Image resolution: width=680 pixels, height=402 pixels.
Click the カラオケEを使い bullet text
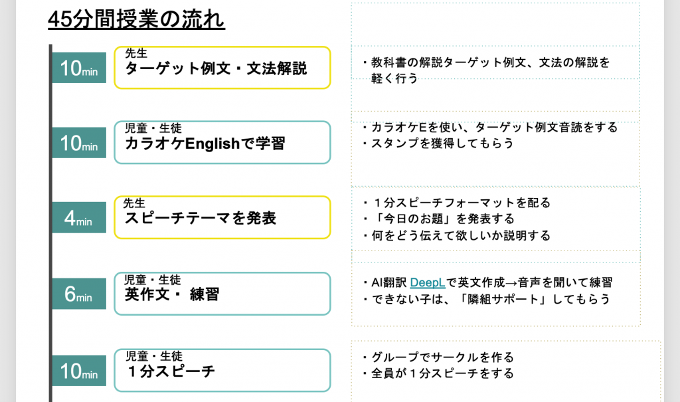tap(490, 127)
